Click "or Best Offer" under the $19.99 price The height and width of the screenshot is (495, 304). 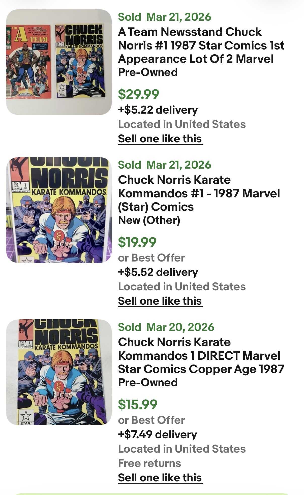click(151, 258)
